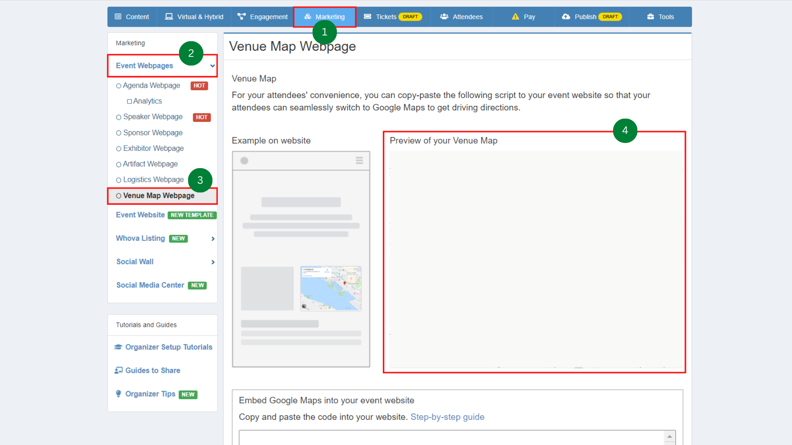Open Organizer Setup Tutorials
The width and height of the screenshot is (792, 445).
(169, 347)
